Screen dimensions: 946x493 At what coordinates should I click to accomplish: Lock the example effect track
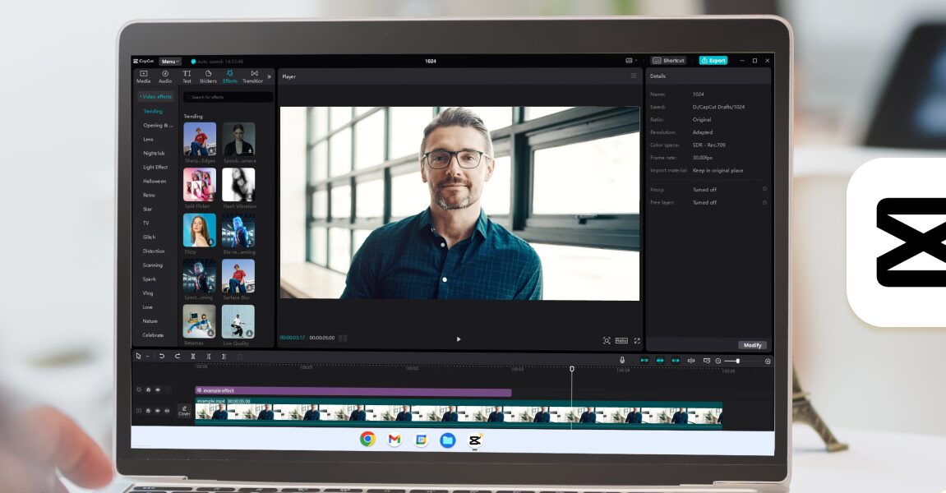149,389
